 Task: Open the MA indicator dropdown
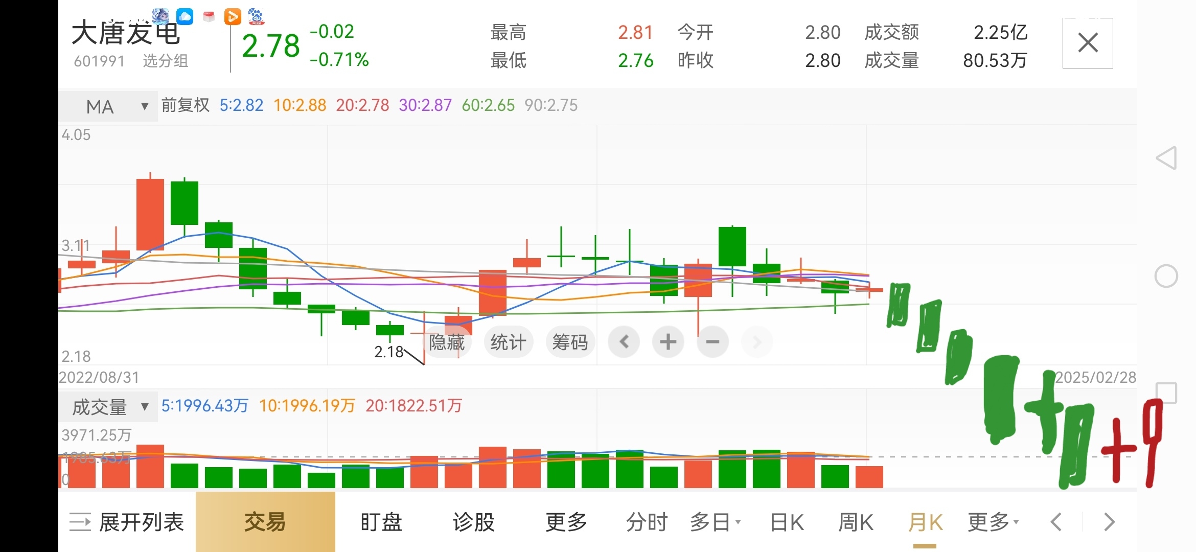[108, 107]
